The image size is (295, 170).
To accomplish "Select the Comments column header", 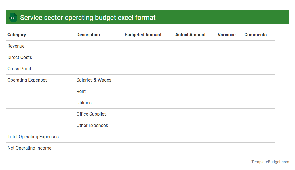I will (255, 35).
